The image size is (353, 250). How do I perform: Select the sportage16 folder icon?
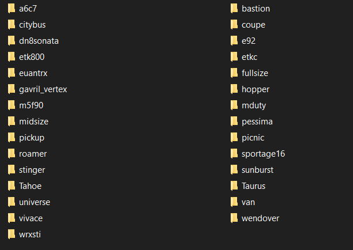pyautogui.click(x=234, y=154)
